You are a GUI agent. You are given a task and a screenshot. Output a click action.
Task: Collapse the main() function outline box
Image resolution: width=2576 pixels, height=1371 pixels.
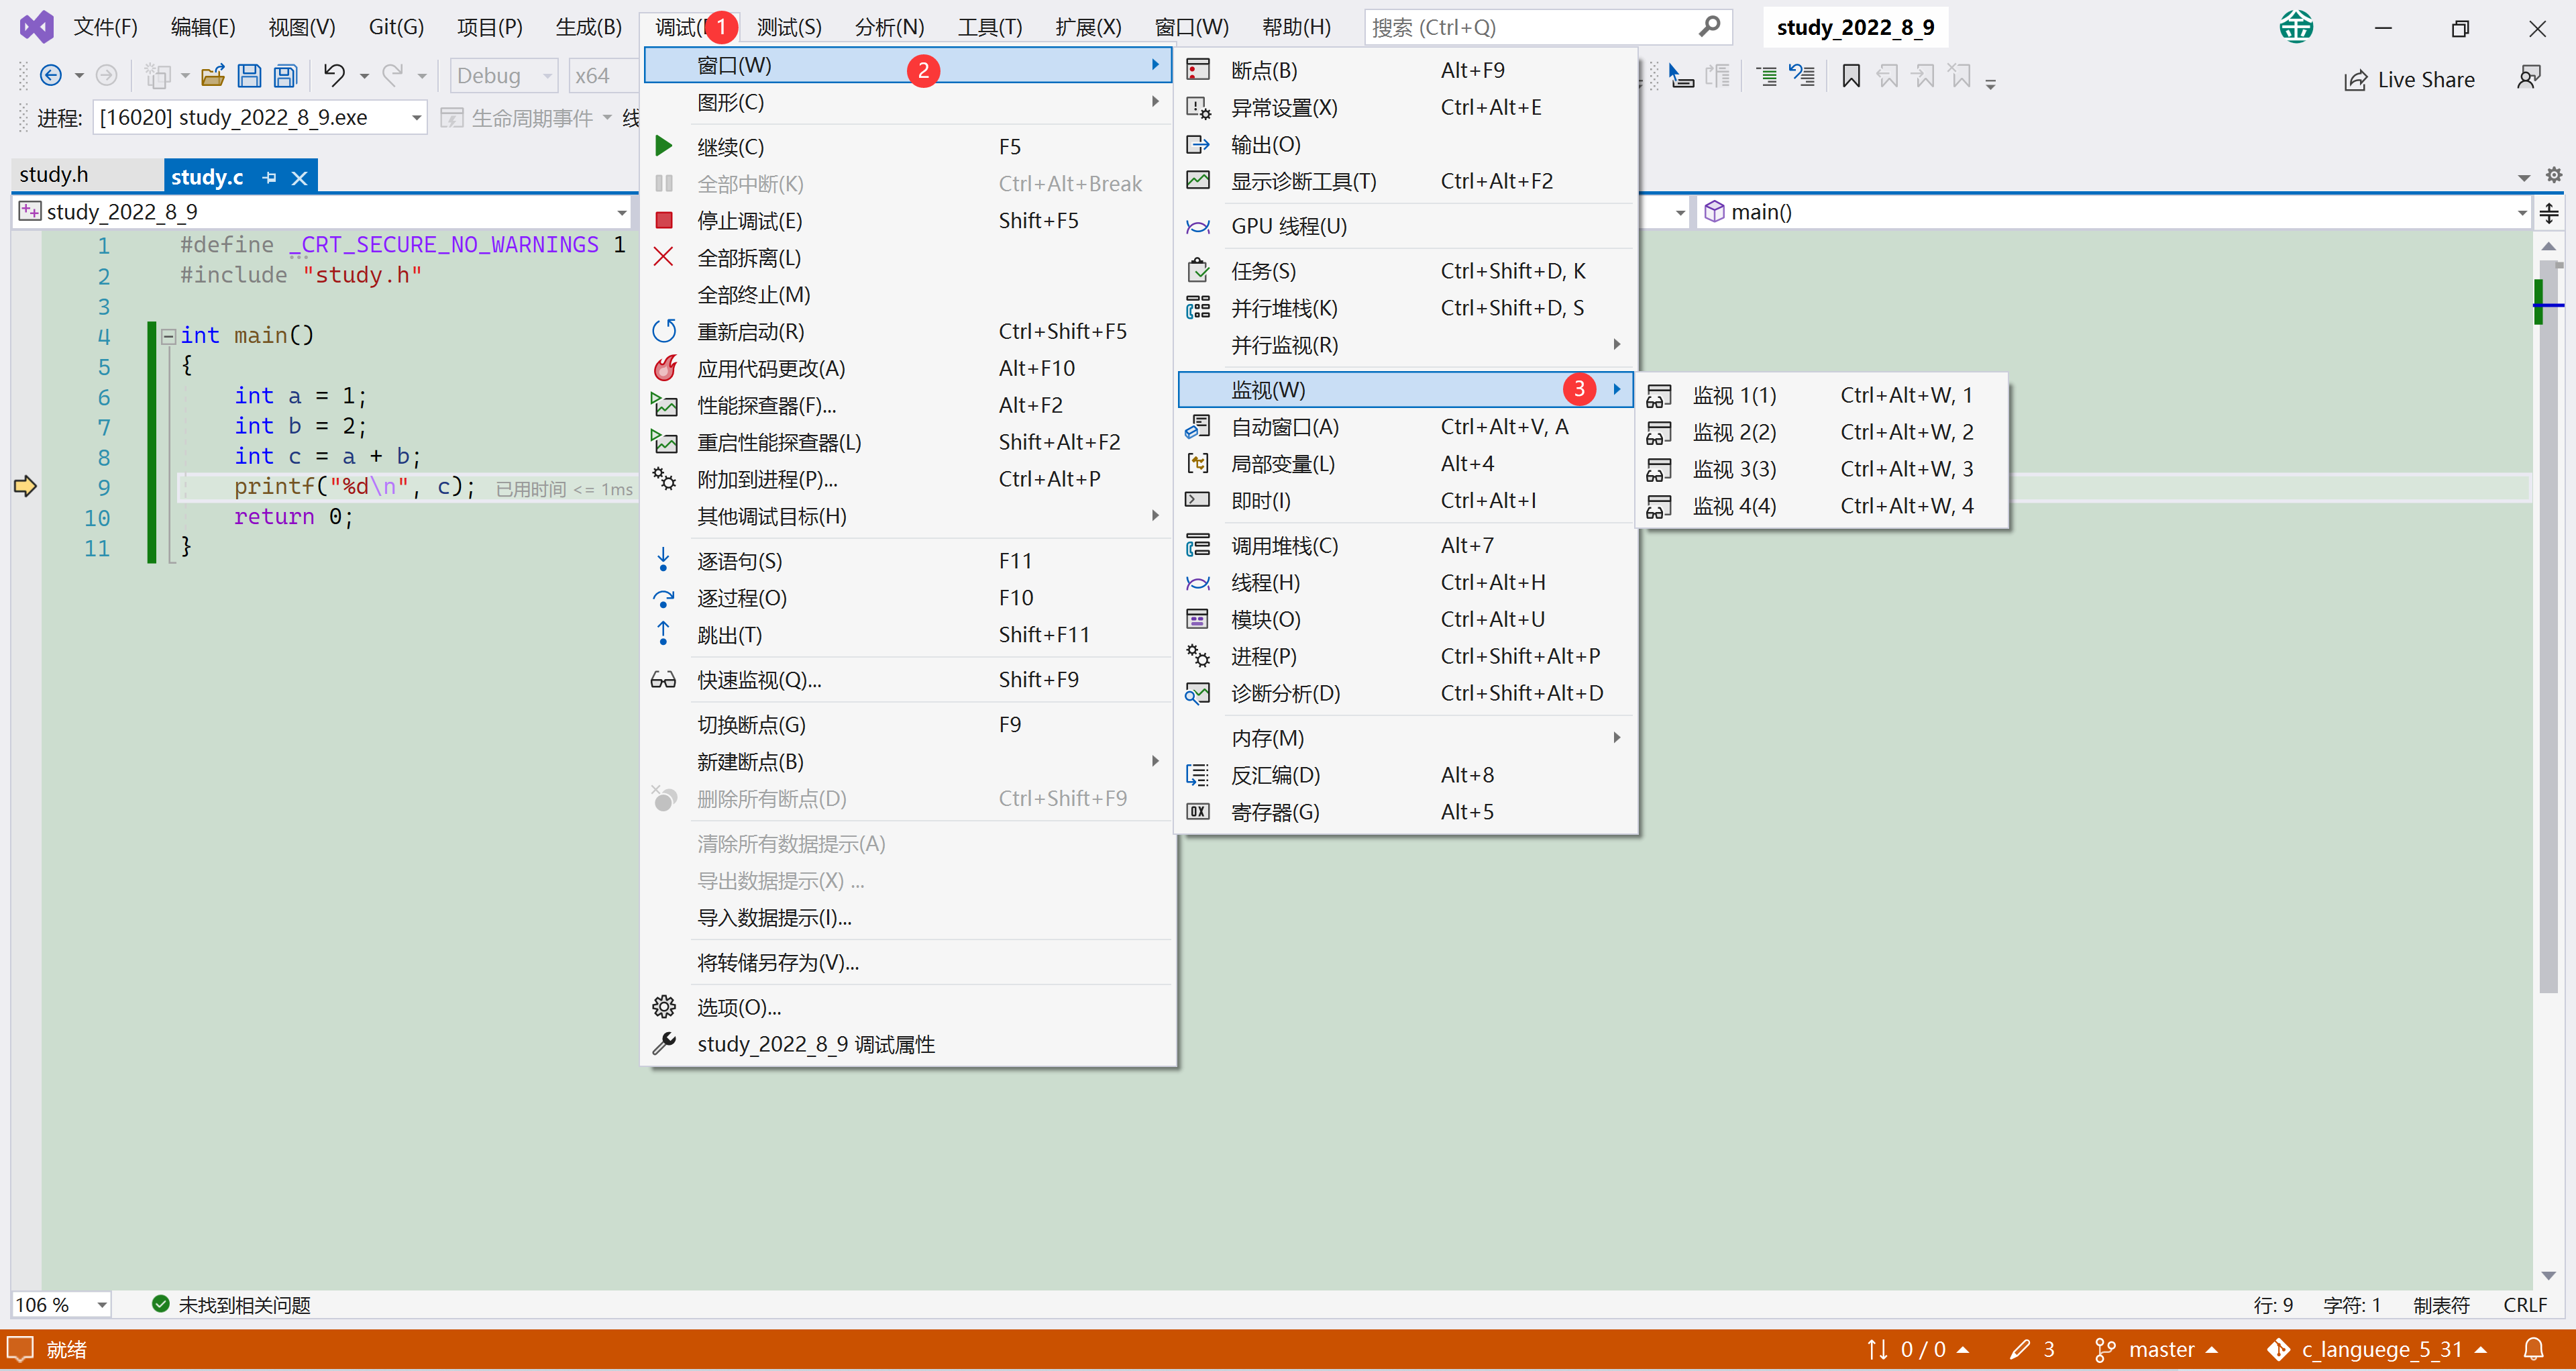tap(169, 336)
